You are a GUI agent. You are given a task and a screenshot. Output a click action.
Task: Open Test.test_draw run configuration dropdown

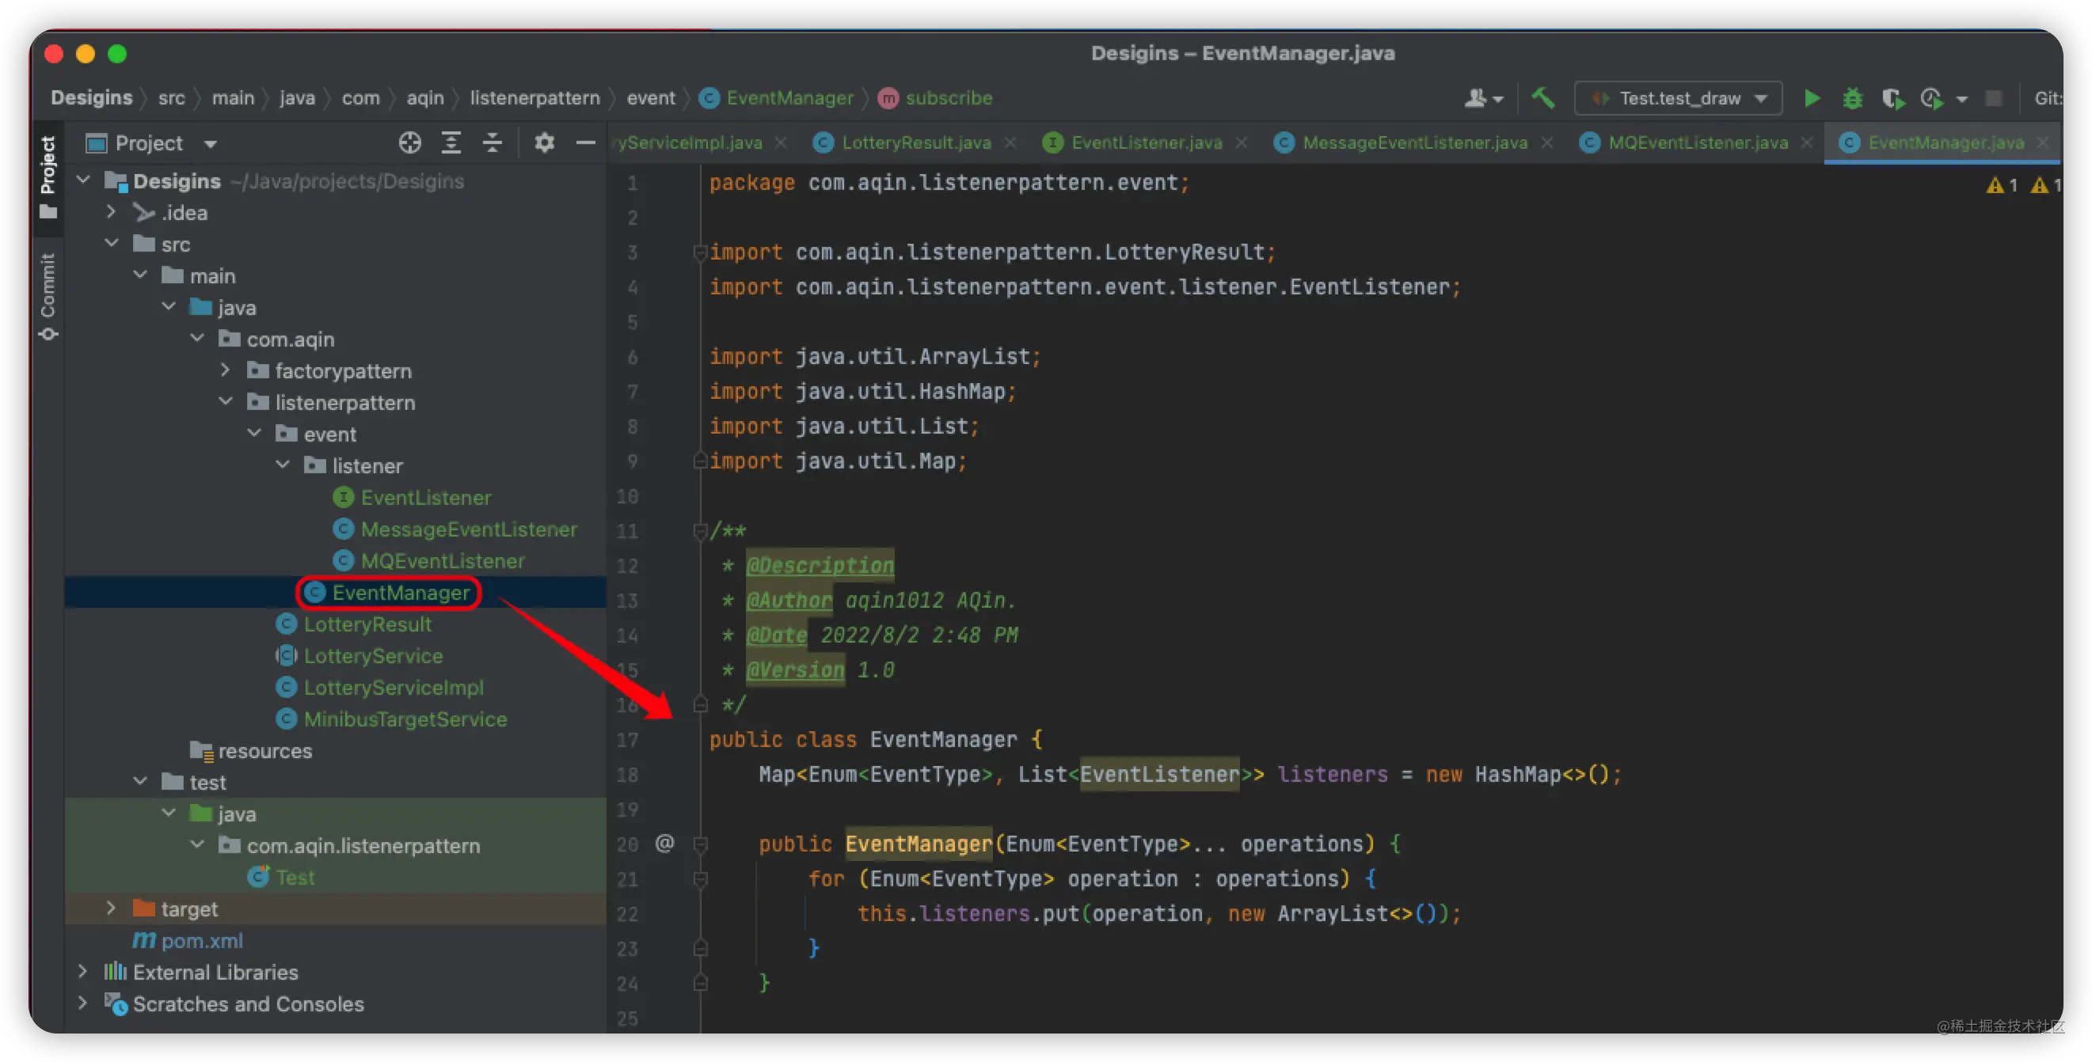(1678, 98)
